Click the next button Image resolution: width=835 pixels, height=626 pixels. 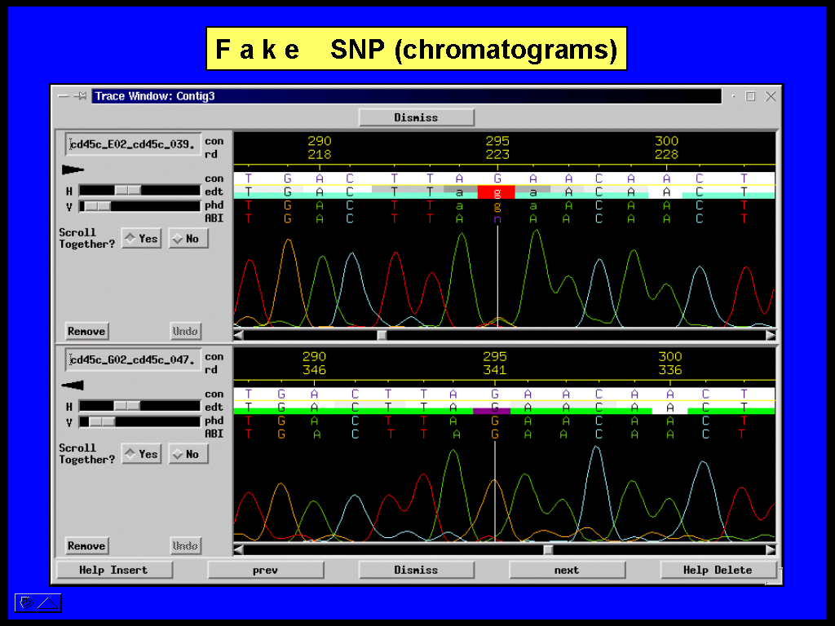coord(567,570)
